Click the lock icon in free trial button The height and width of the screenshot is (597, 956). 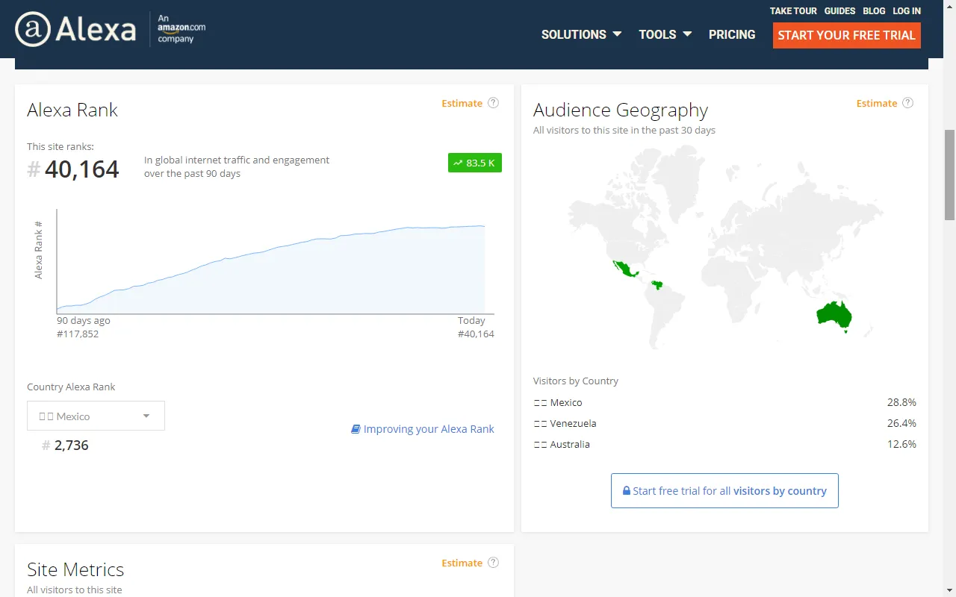coord(627,491)
